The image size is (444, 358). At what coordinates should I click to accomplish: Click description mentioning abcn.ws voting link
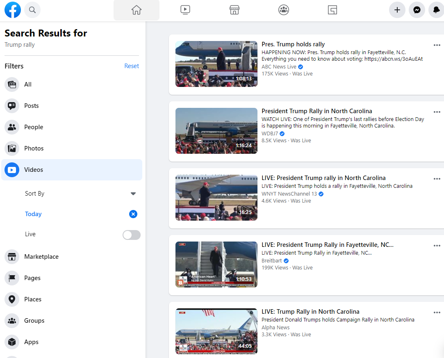[342, 55]
